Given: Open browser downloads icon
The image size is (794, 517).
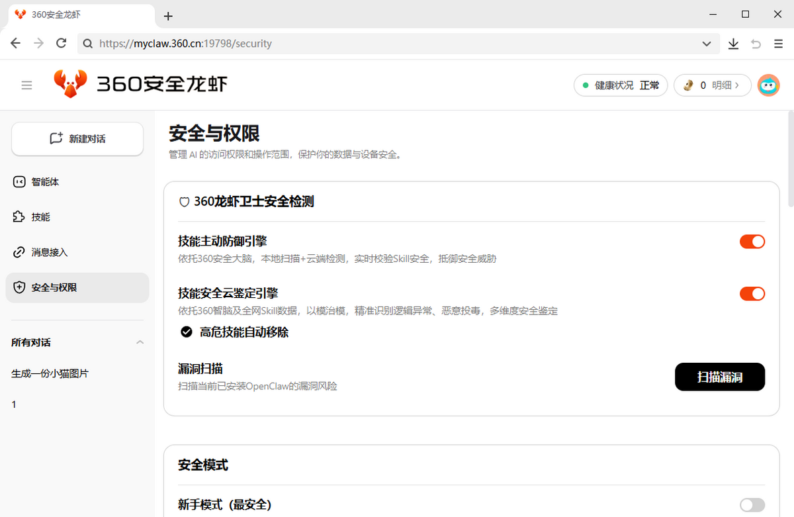Looking at the screenshot, I should 733,44.
